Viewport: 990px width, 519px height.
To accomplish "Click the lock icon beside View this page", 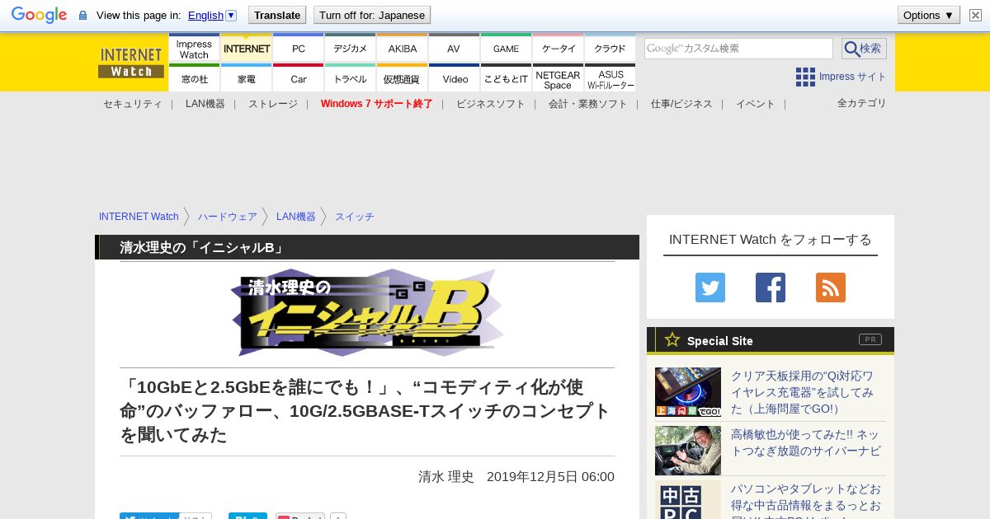I will tap(82, 16).
